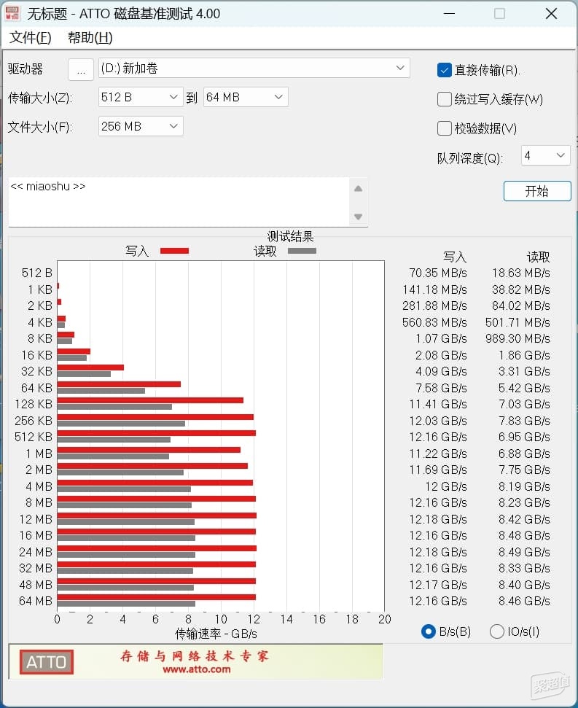Viewport: 578px width, 708px height.
Task: Open the maximum transfer size dropdown 64 MB
Action: pyautogui.click(x=246, y=97)
